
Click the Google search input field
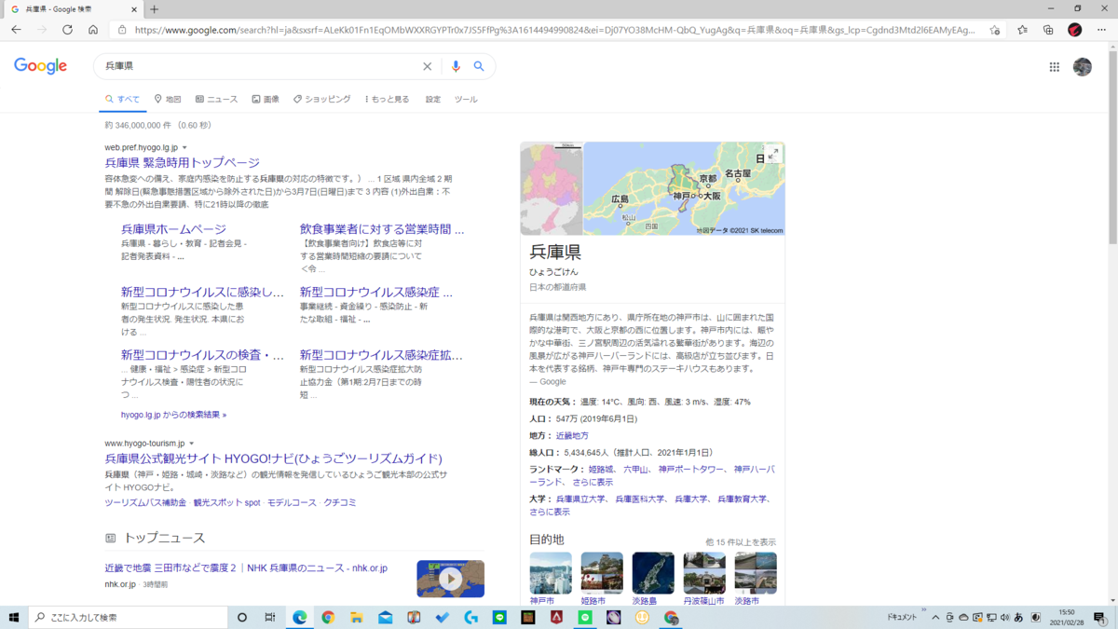coord(259,66)
